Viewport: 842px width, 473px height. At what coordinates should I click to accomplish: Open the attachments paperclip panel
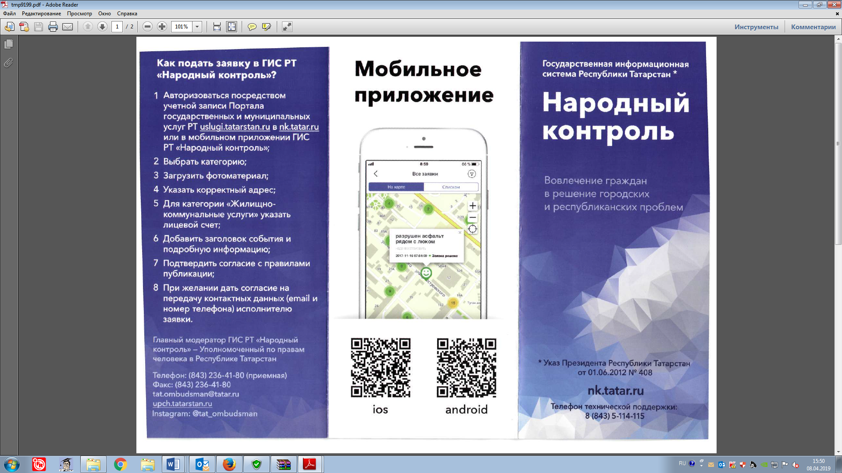[8, 63]
